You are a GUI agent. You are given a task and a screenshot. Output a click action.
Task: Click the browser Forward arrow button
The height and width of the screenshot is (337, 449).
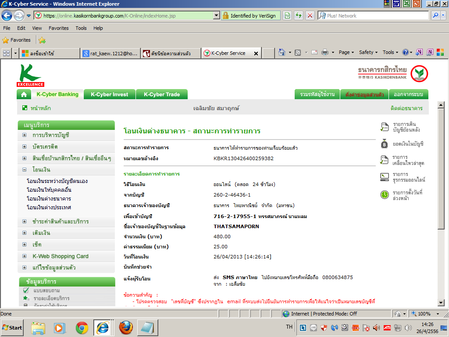[19, 15]
